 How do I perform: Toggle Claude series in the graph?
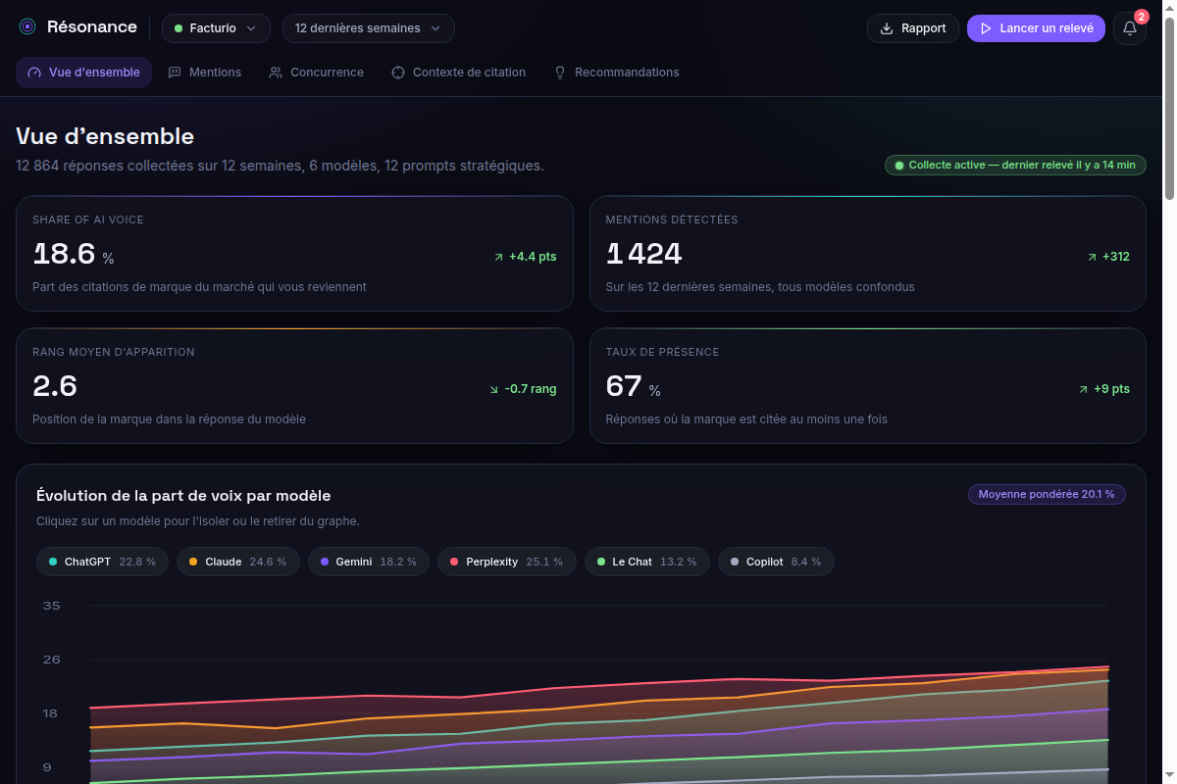pos(238,562)
